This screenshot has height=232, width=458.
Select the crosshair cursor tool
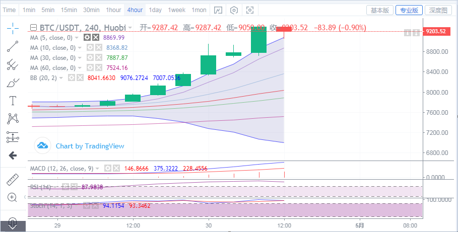pos(13,28)
